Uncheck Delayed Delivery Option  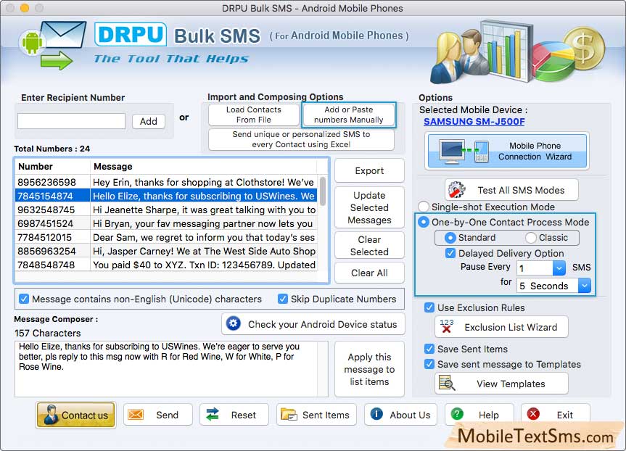450,253
